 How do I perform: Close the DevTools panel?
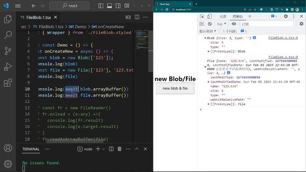pyautogui.click(x=301, y=16)
